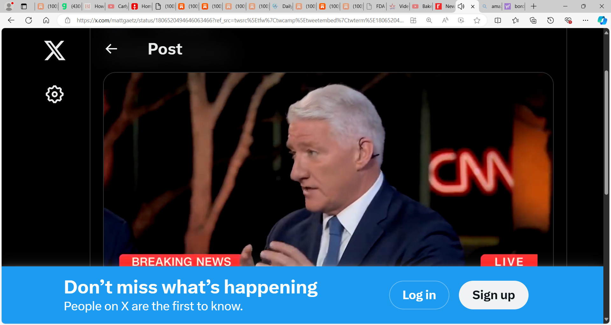Screen dimensions: 611x325
Task: Click the video enhance icon in the address bar
Action: tap(461, 20)
